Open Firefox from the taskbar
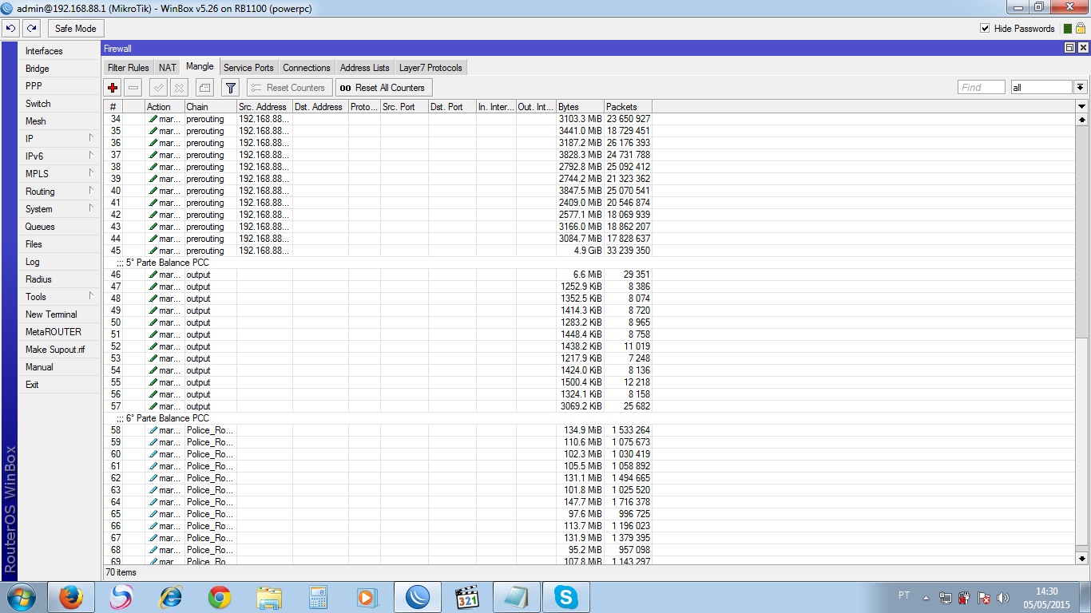Image resolution: width=1091 pixels, height=613 pixels. 71,597
